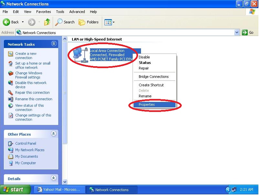Click the Change settings checklist icon
Screen dimensions: 259x195
click(11, 115)
